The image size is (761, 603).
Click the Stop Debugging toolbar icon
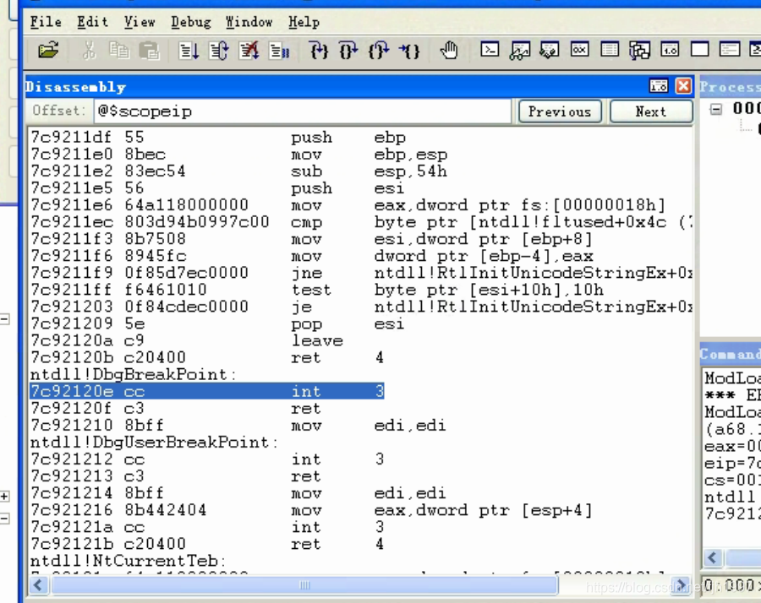click(x=249, y=51)
